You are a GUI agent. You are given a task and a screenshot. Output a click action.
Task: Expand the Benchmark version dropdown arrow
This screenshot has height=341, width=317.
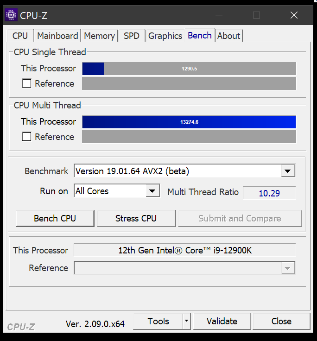click(x=288, y=171)
